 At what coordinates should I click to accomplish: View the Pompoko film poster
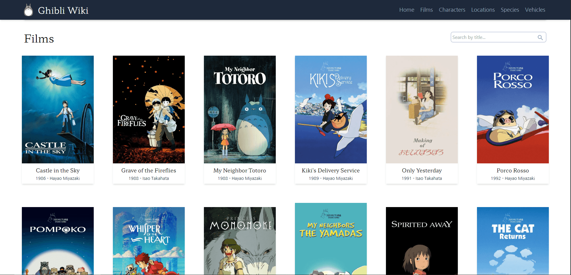pos(58,241)
